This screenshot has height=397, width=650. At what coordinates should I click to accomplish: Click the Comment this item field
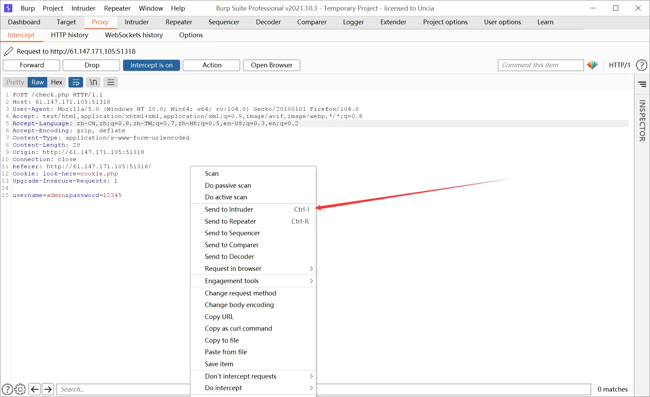point(541,65)
